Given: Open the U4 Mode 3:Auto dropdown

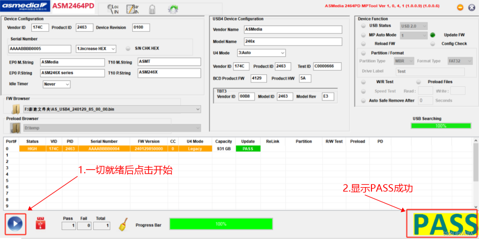Looking at the screenshot, I should point(262,53).
